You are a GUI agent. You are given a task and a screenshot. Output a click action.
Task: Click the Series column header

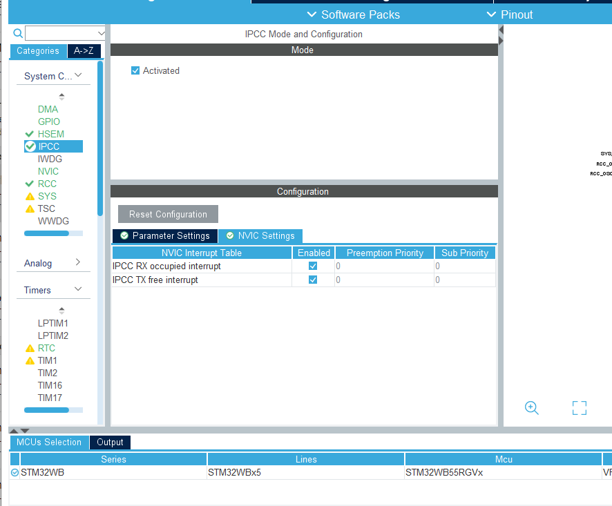[x=113, y=459]
